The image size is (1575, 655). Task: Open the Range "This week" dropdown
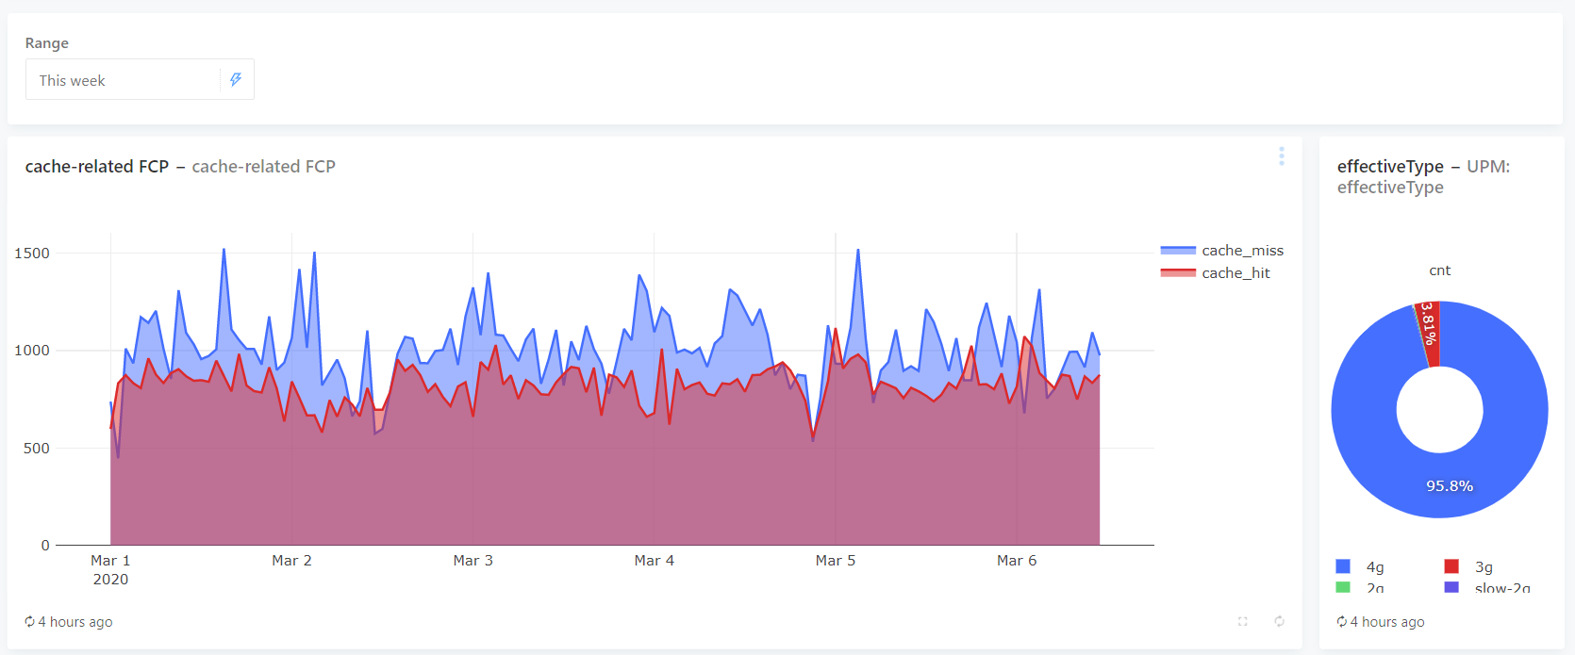click(140, 80)
